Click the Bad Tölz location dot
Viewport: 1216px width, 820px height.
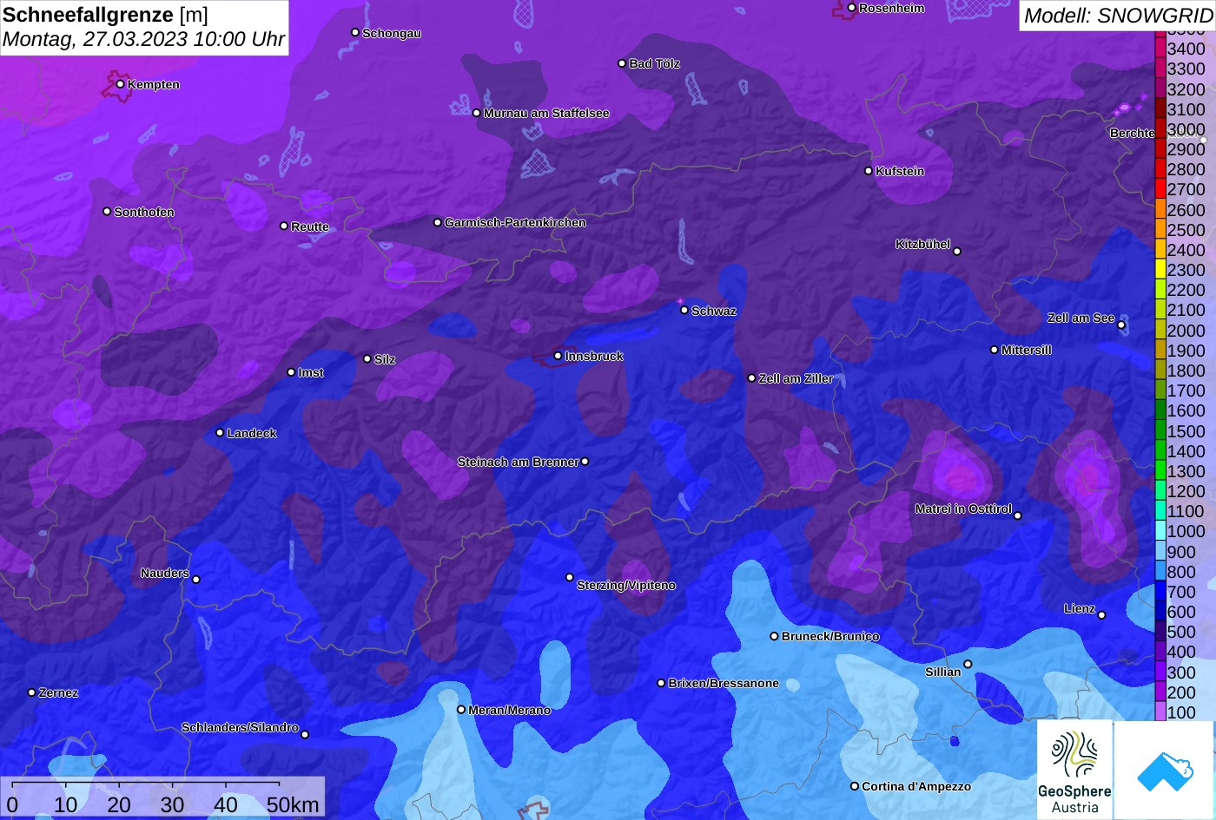(x=622, y=63)
